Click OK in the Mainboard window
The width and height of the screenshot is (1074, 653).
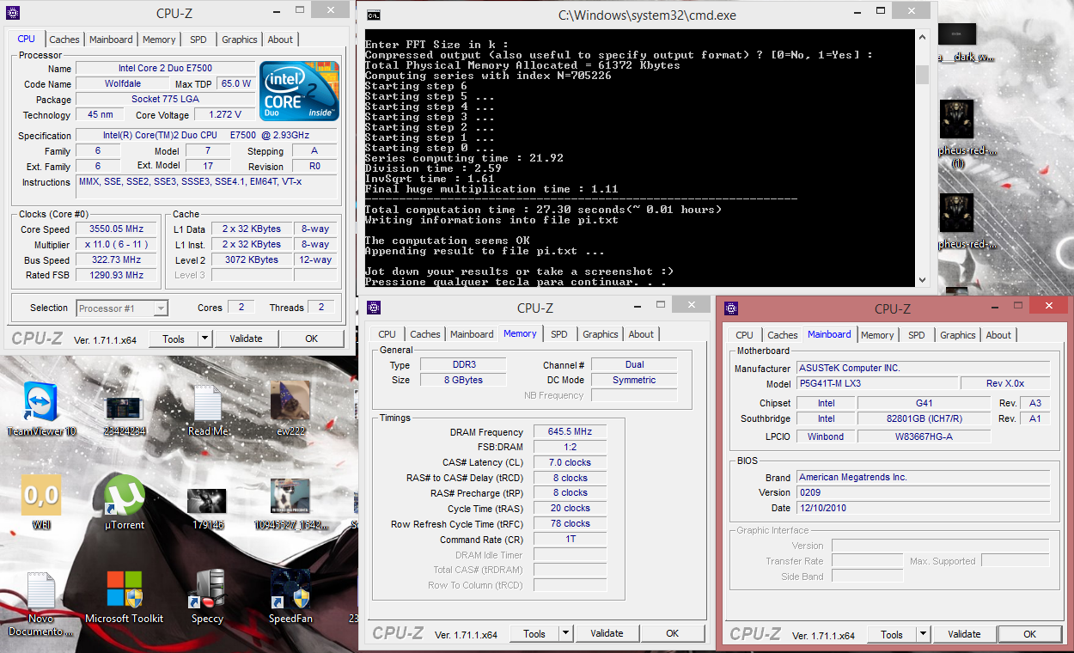click(1030, 634)
